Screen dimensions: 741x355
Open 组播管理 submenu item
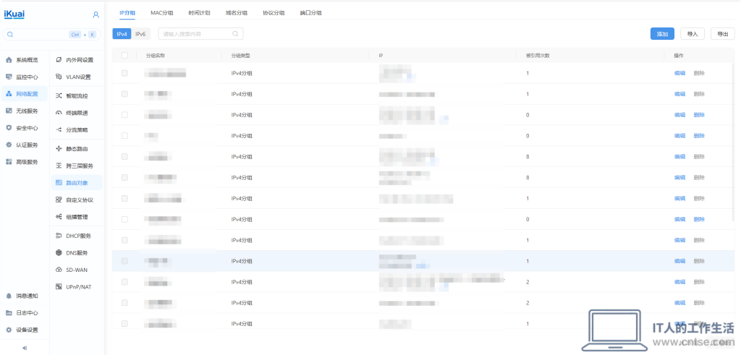(77, 217)
